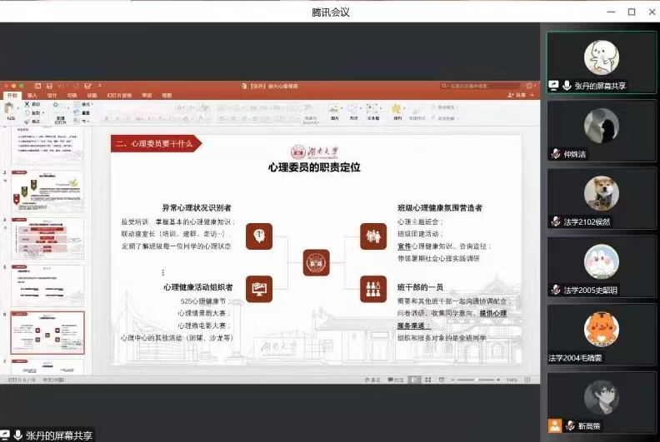Open the 插入 ribbon tab

point(32,96)
